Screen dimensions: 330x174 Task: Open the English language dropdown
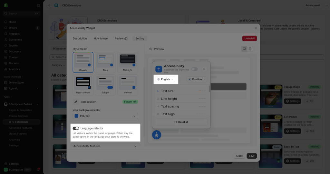[165, 79]
